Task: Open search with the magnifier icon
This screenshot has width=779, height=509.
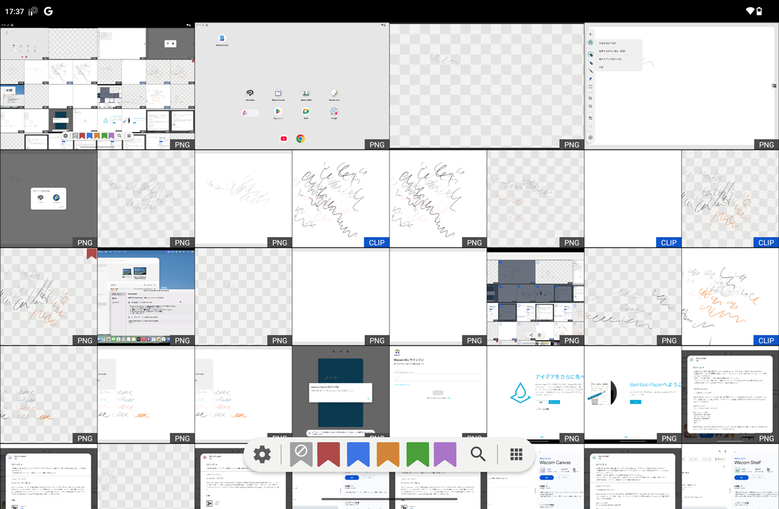Action: click(478, 454)
